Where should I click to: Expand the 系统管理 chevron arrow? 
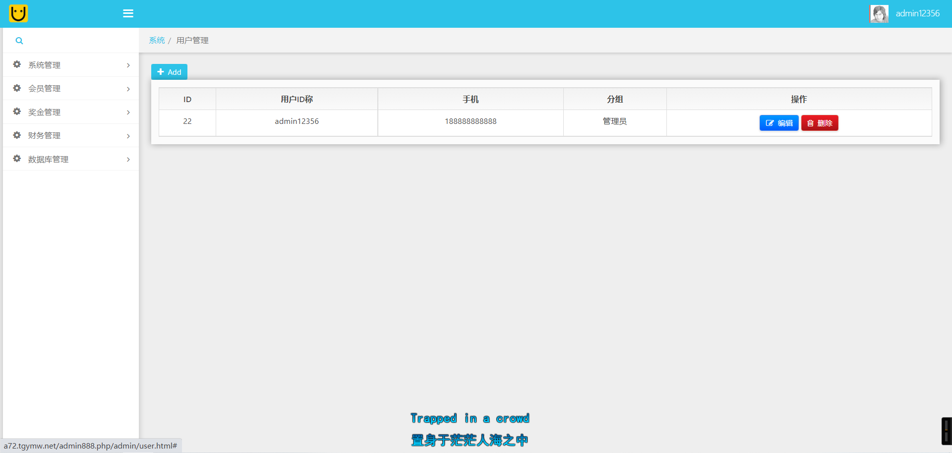128,65
